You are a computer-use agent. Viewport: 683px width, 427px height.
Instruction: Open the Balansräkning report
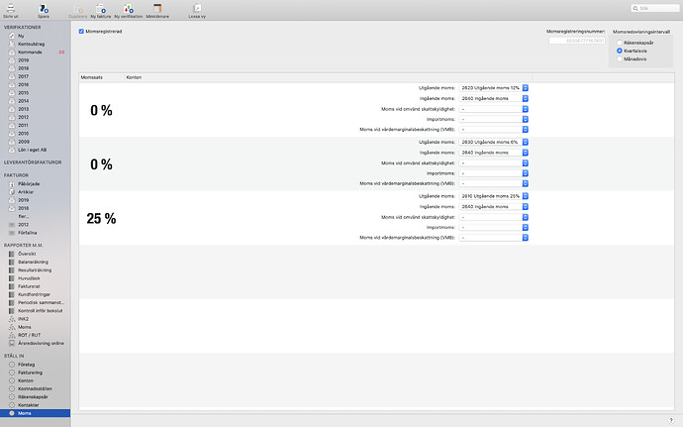[x=33, y=263]
